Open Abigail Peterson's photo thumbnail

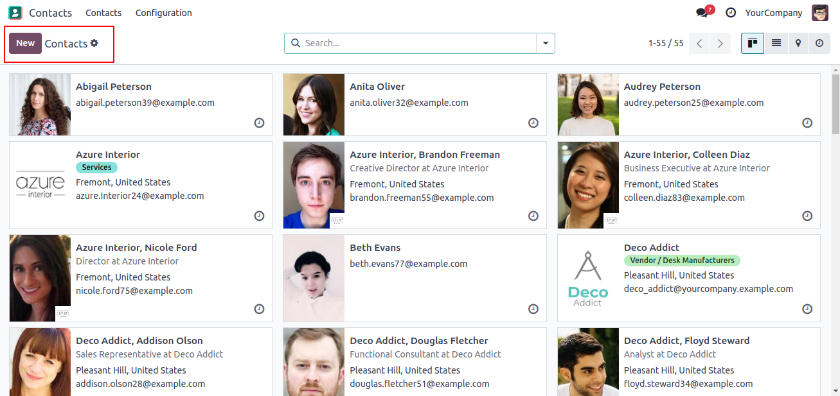[40, 105]
